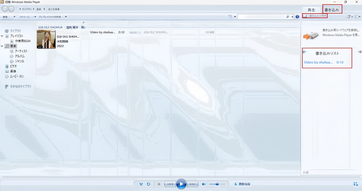The height and width of the screenshot is (191, 362).
Task: Open the ストリーム menu
Action: point(28,17)
